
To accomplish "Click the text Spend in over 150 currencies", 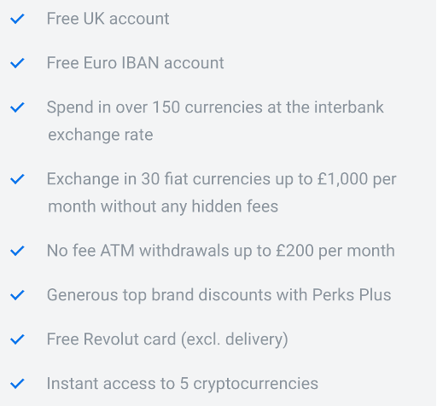I will [x=154, y=107].
